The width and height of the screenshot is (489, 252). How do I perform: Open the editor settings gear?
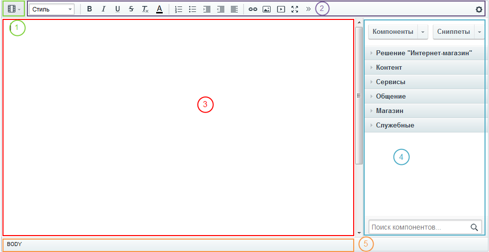(x=479, y=9)
